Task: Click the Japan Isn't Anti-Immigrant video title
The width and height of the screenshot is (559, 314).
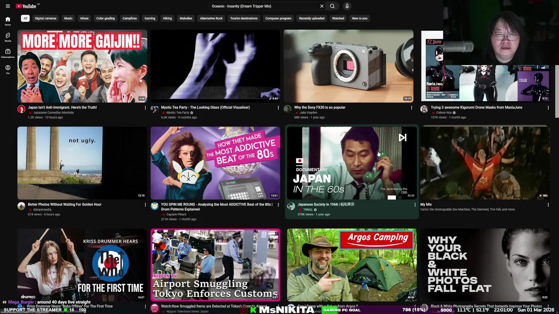Action: tap(62, 107)
